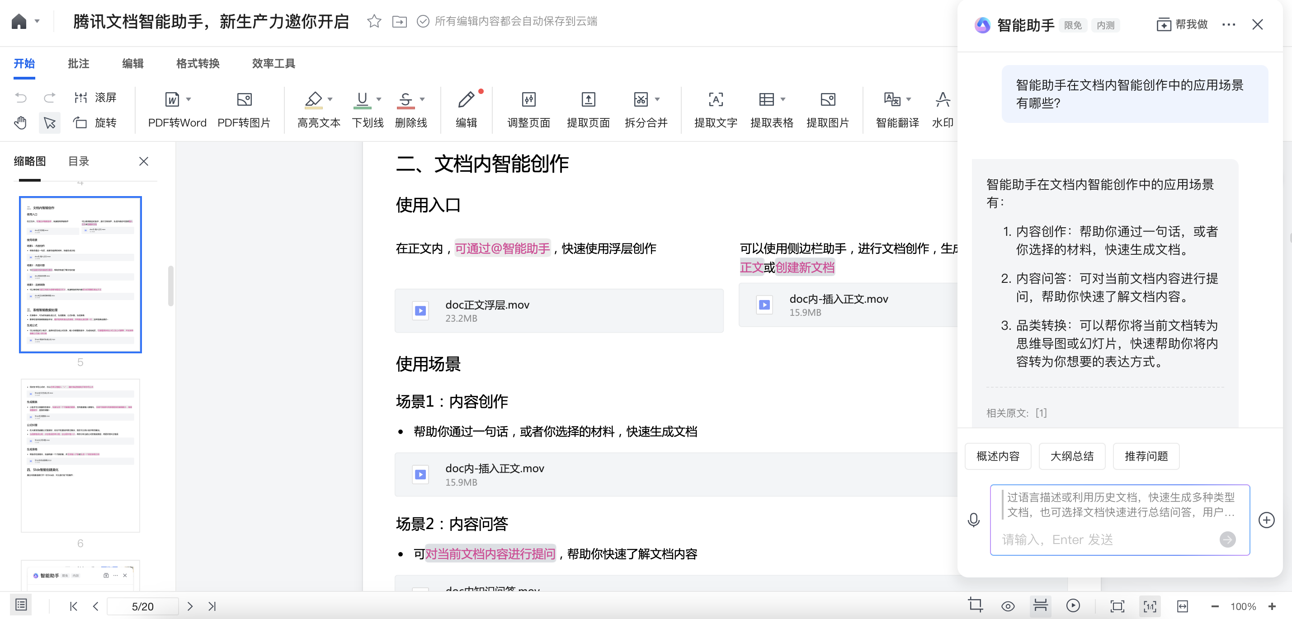Expand the 高亮文本 color dropdown arrow
Image resolution: width=1292 pixels, height=619 pixels.
click(330, 99)
